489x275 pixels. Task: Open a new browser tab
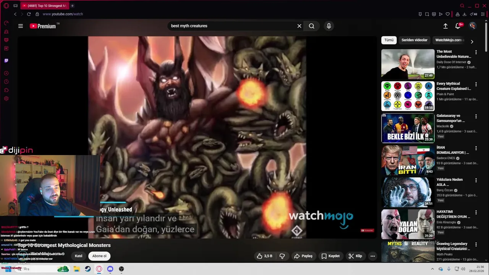click(72, 6)
